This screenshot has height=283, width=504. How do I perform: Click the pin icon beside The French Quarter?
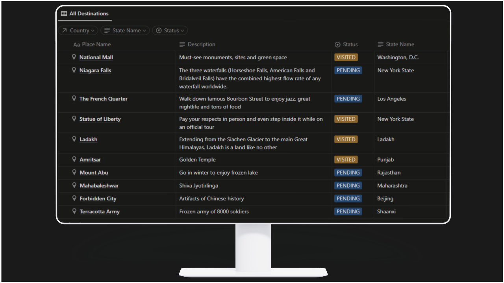[74, 98]
